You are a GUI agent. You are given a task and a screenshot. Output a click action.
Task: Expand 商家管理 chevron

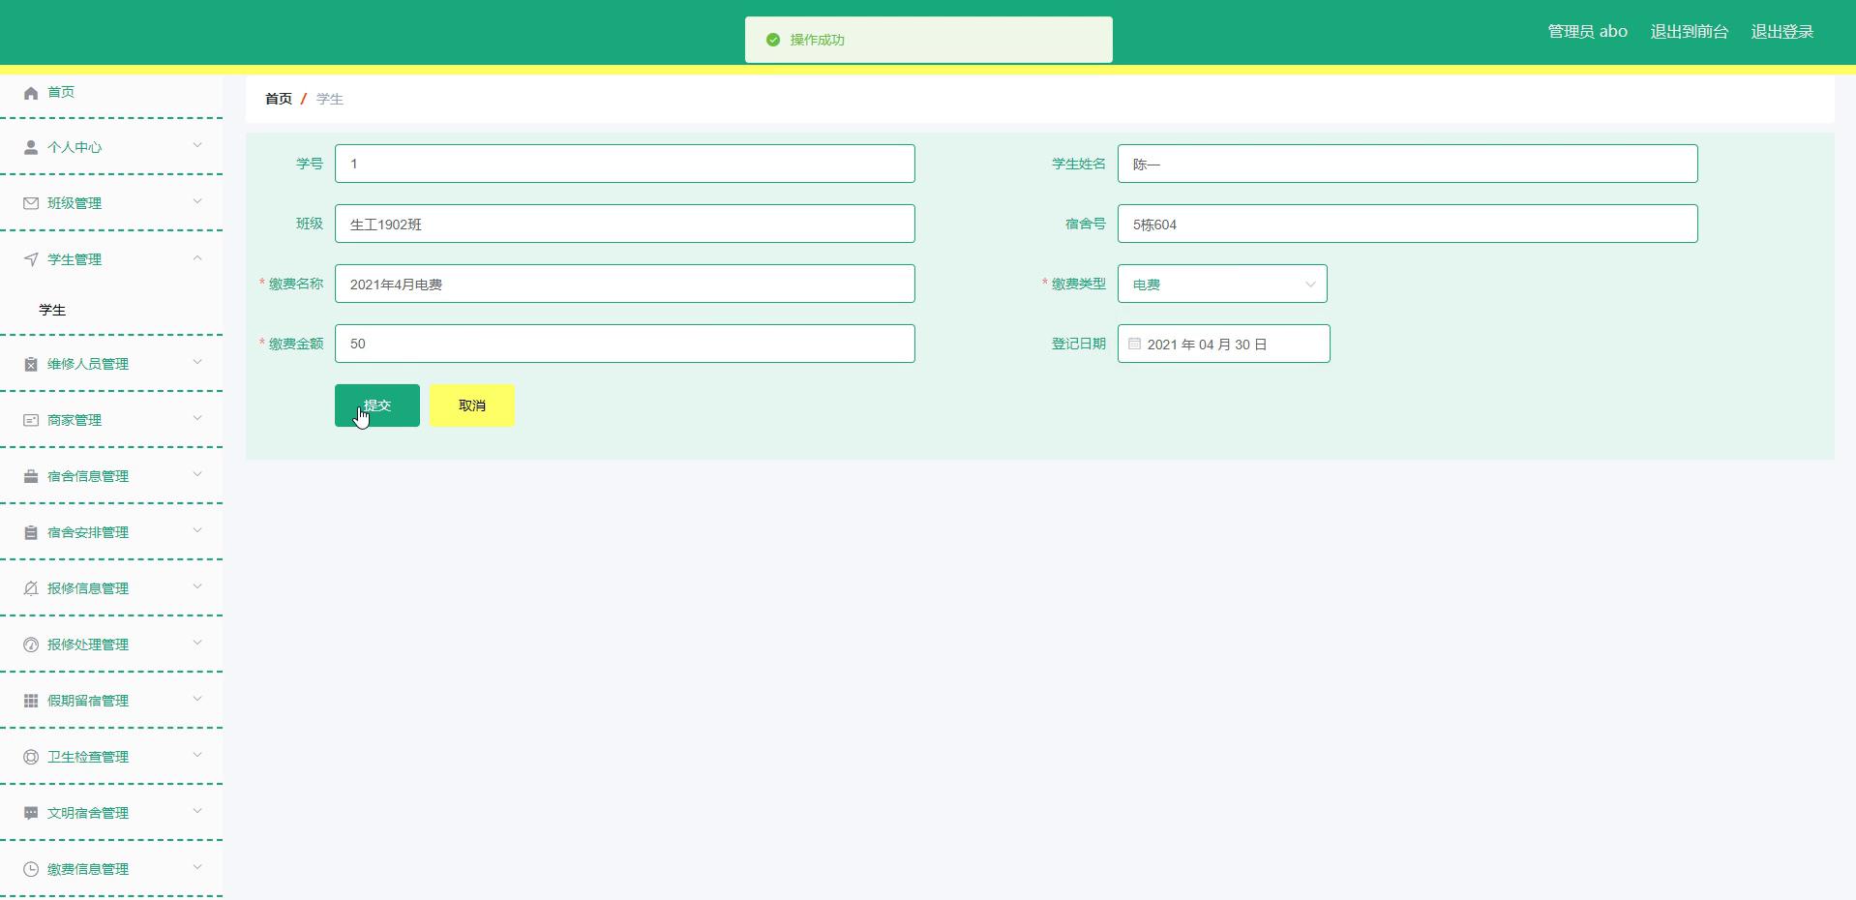(197, 418)
